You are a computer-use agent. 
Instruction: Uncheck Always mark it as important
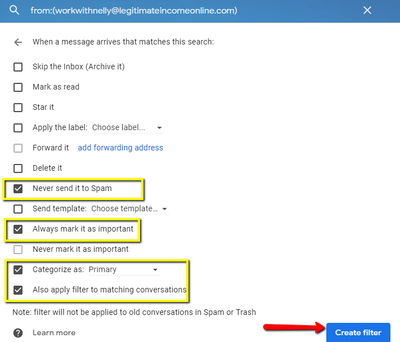coord(18,229)
